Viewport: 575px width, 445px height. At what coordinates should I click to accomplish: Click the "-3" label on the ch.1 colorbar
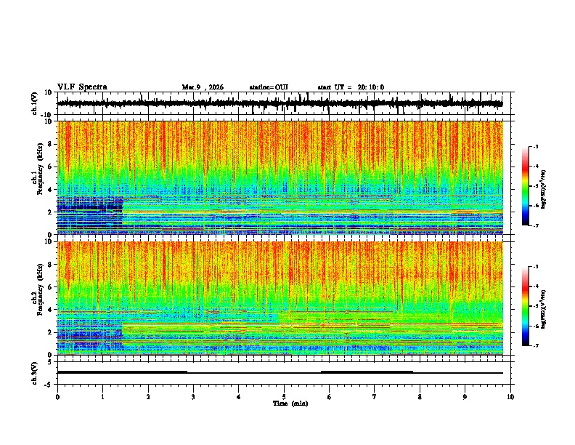coord(535,146)
